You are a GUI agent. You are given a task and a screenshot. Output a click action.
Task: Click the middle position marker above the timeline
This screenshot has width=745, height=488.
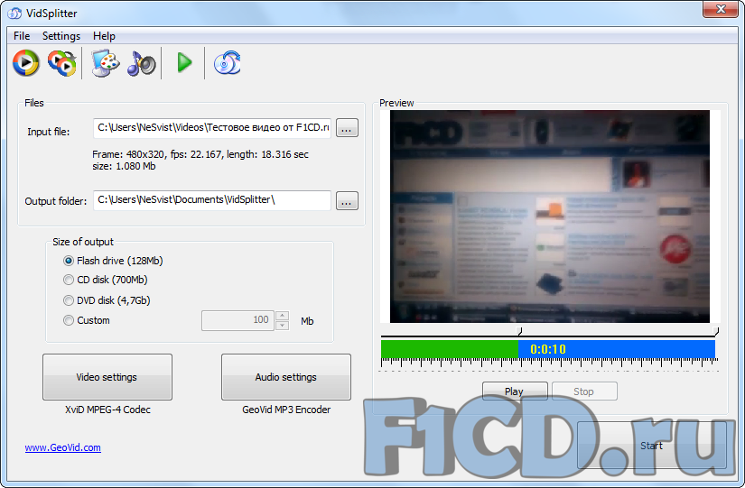click(519, 331)
